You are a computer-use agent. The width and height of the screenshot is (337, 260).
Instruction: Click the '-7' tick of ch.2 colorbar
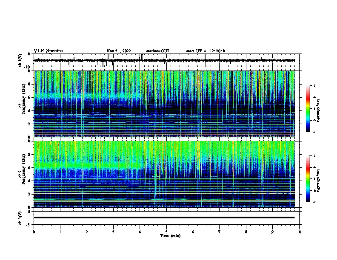tap(314, 202)
